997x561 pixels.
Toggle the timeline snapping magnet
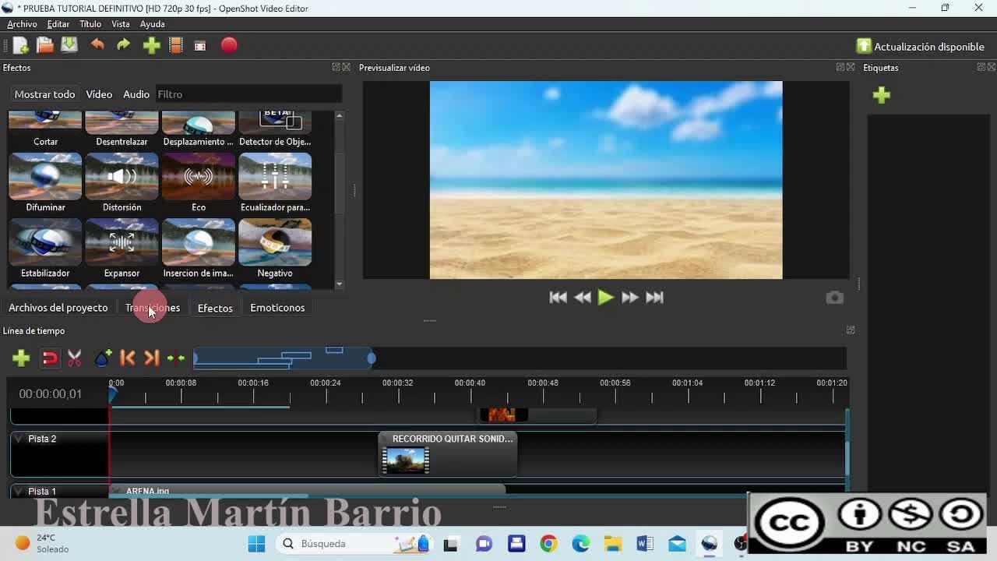(x=50, y=358)
